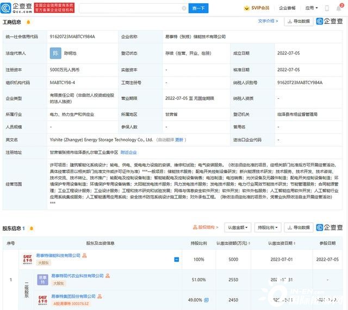Viewport: 348px width, 310px height.
Task: Select the 成立日期 value 2022-07-05
Action: click(x=289, y=53)
